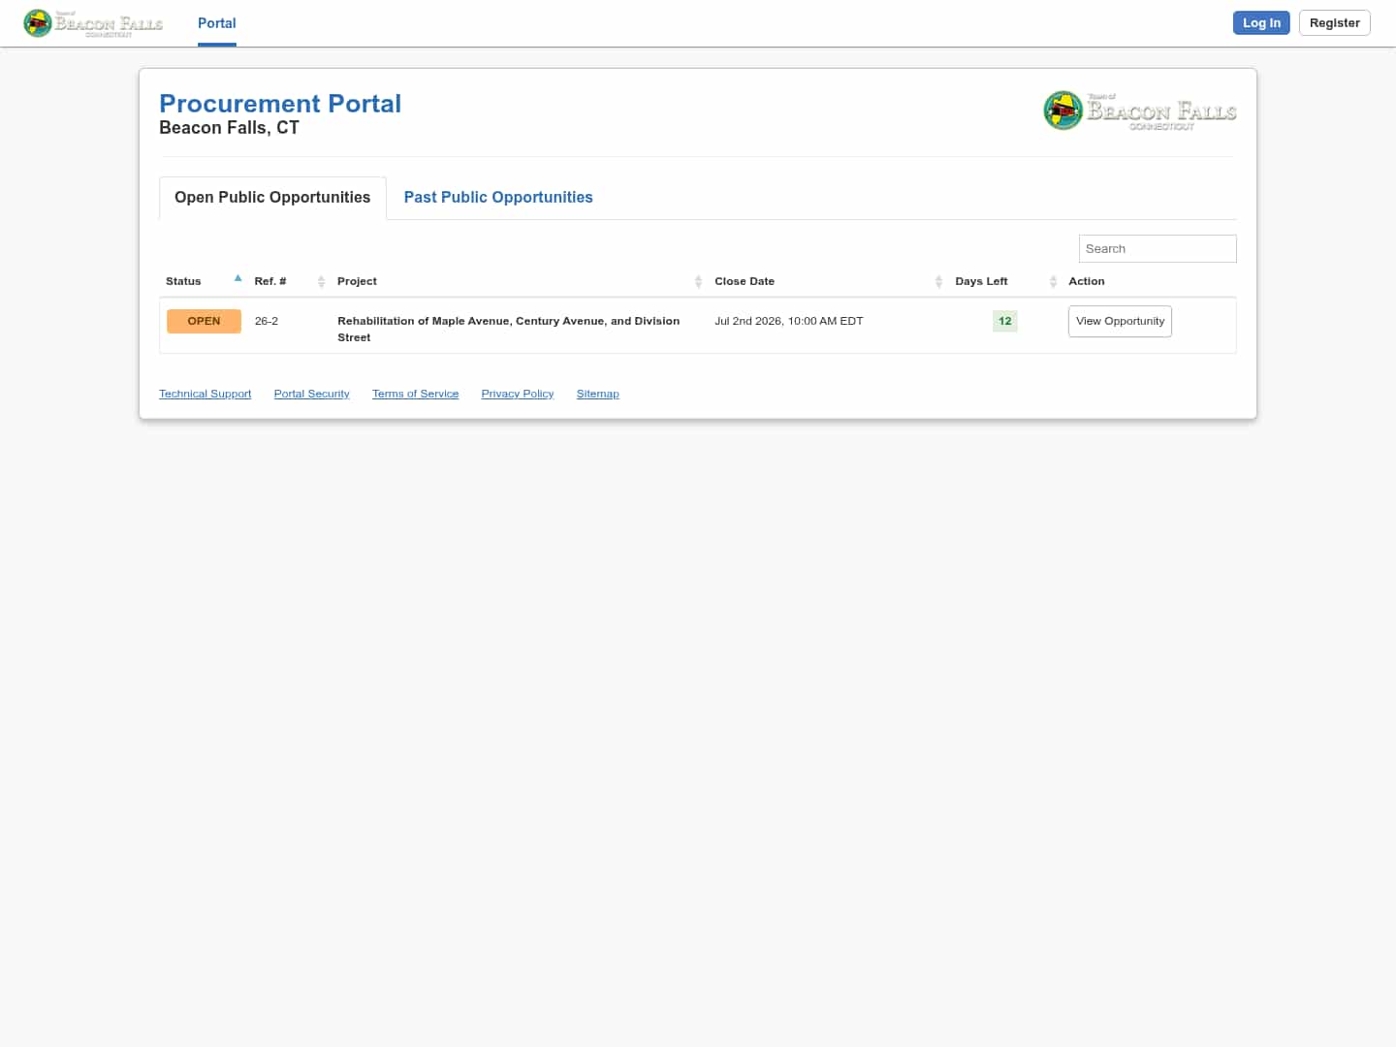Screen dimensions: 1396x1047
Task: Click Rehabilitation of Maple Avenue project title
Action: 509,329
